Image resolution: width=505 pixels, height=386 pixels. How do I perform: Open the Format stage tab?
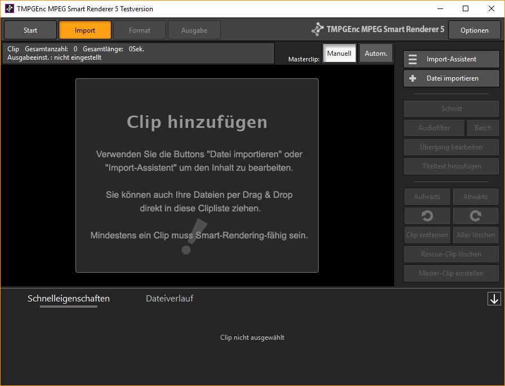140,30
